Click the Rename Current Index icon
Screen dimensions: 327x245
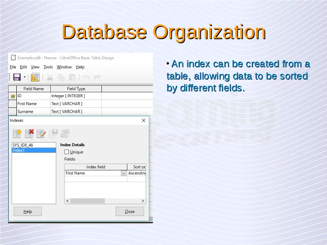41,133
